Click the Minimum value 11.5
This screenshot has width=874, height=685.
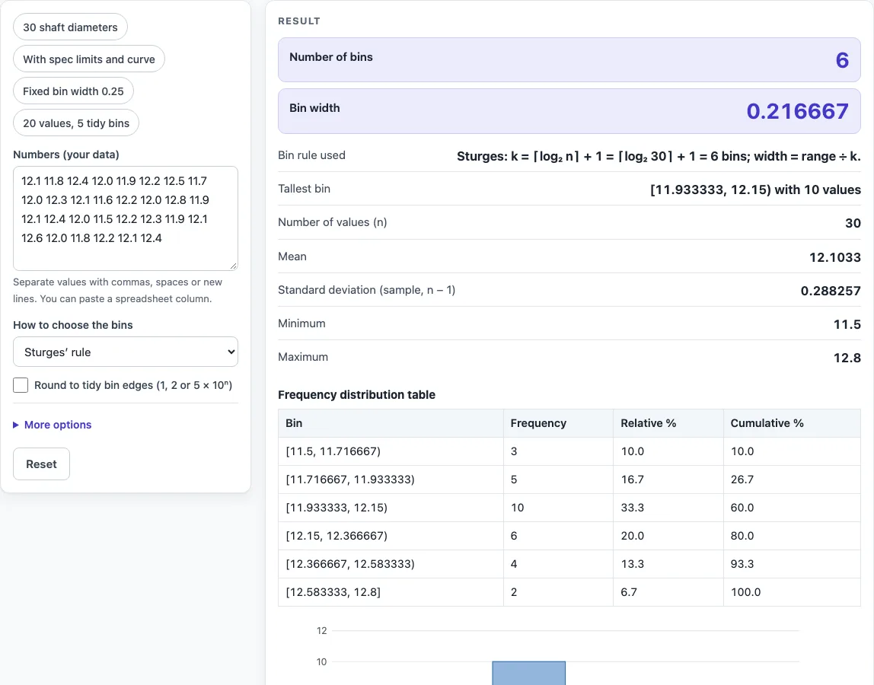coord(847,323)
